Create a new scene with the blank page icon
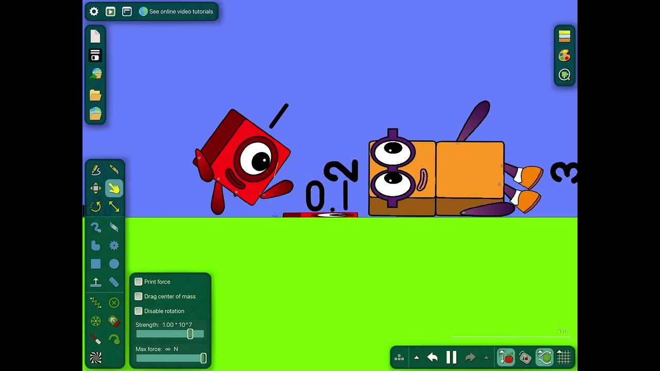 pos(95,36)
